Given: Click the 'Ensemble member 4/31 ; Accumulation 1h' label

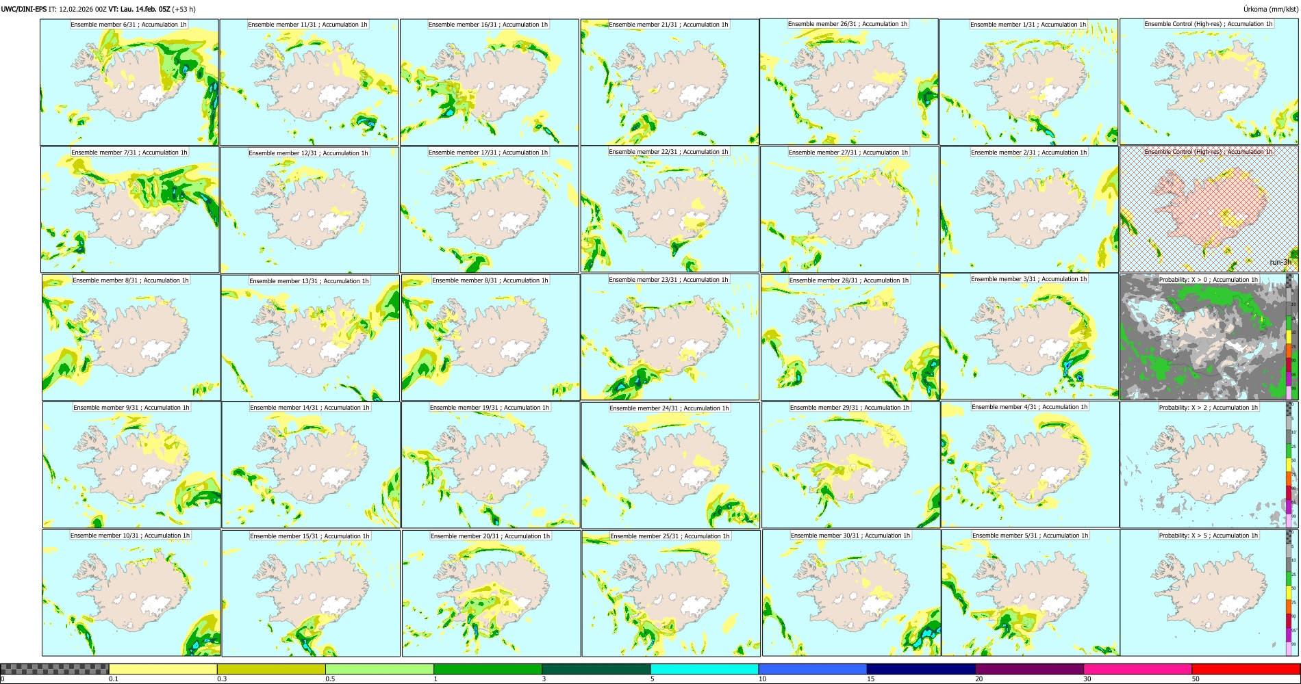Looking at the screenshot, I should [x=1029, y=407].
